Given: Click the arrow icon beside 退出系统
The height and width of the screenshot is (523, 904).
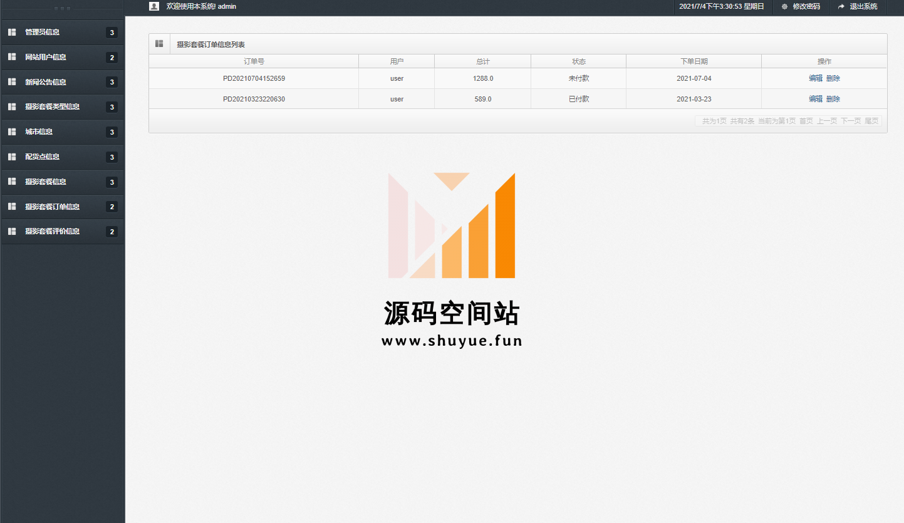Looking at the screenshot, I should [841, 7].
